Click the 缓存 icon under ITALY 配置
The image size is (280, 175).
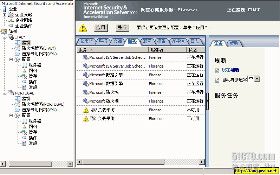pyautogui.click(x=24, y=76)
